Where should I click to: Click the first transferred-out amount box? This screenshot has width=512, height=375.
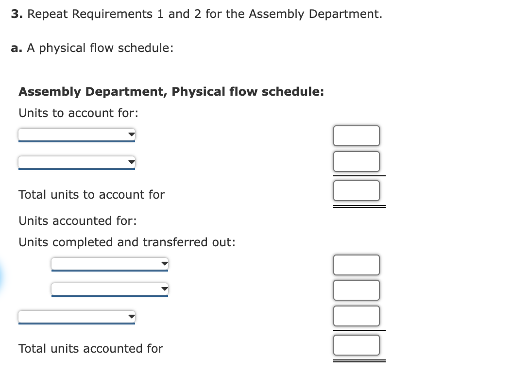(356, 265)
